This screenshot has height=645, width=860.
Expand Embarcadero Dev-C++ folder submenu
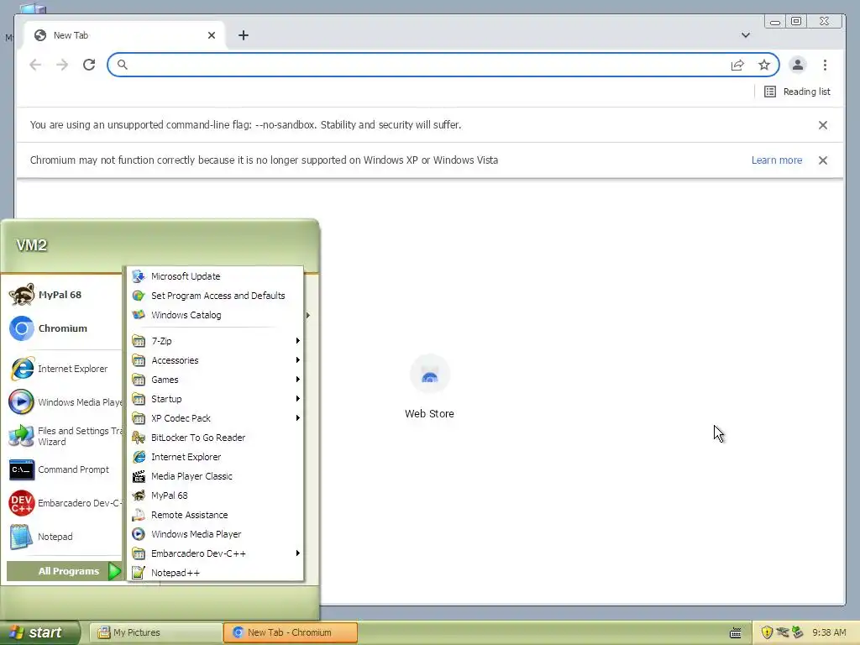[x=215, y=553]
